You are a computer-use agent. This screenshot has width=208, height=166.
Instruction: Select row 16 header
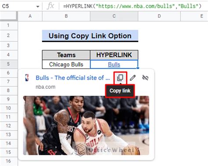(8, 161)
